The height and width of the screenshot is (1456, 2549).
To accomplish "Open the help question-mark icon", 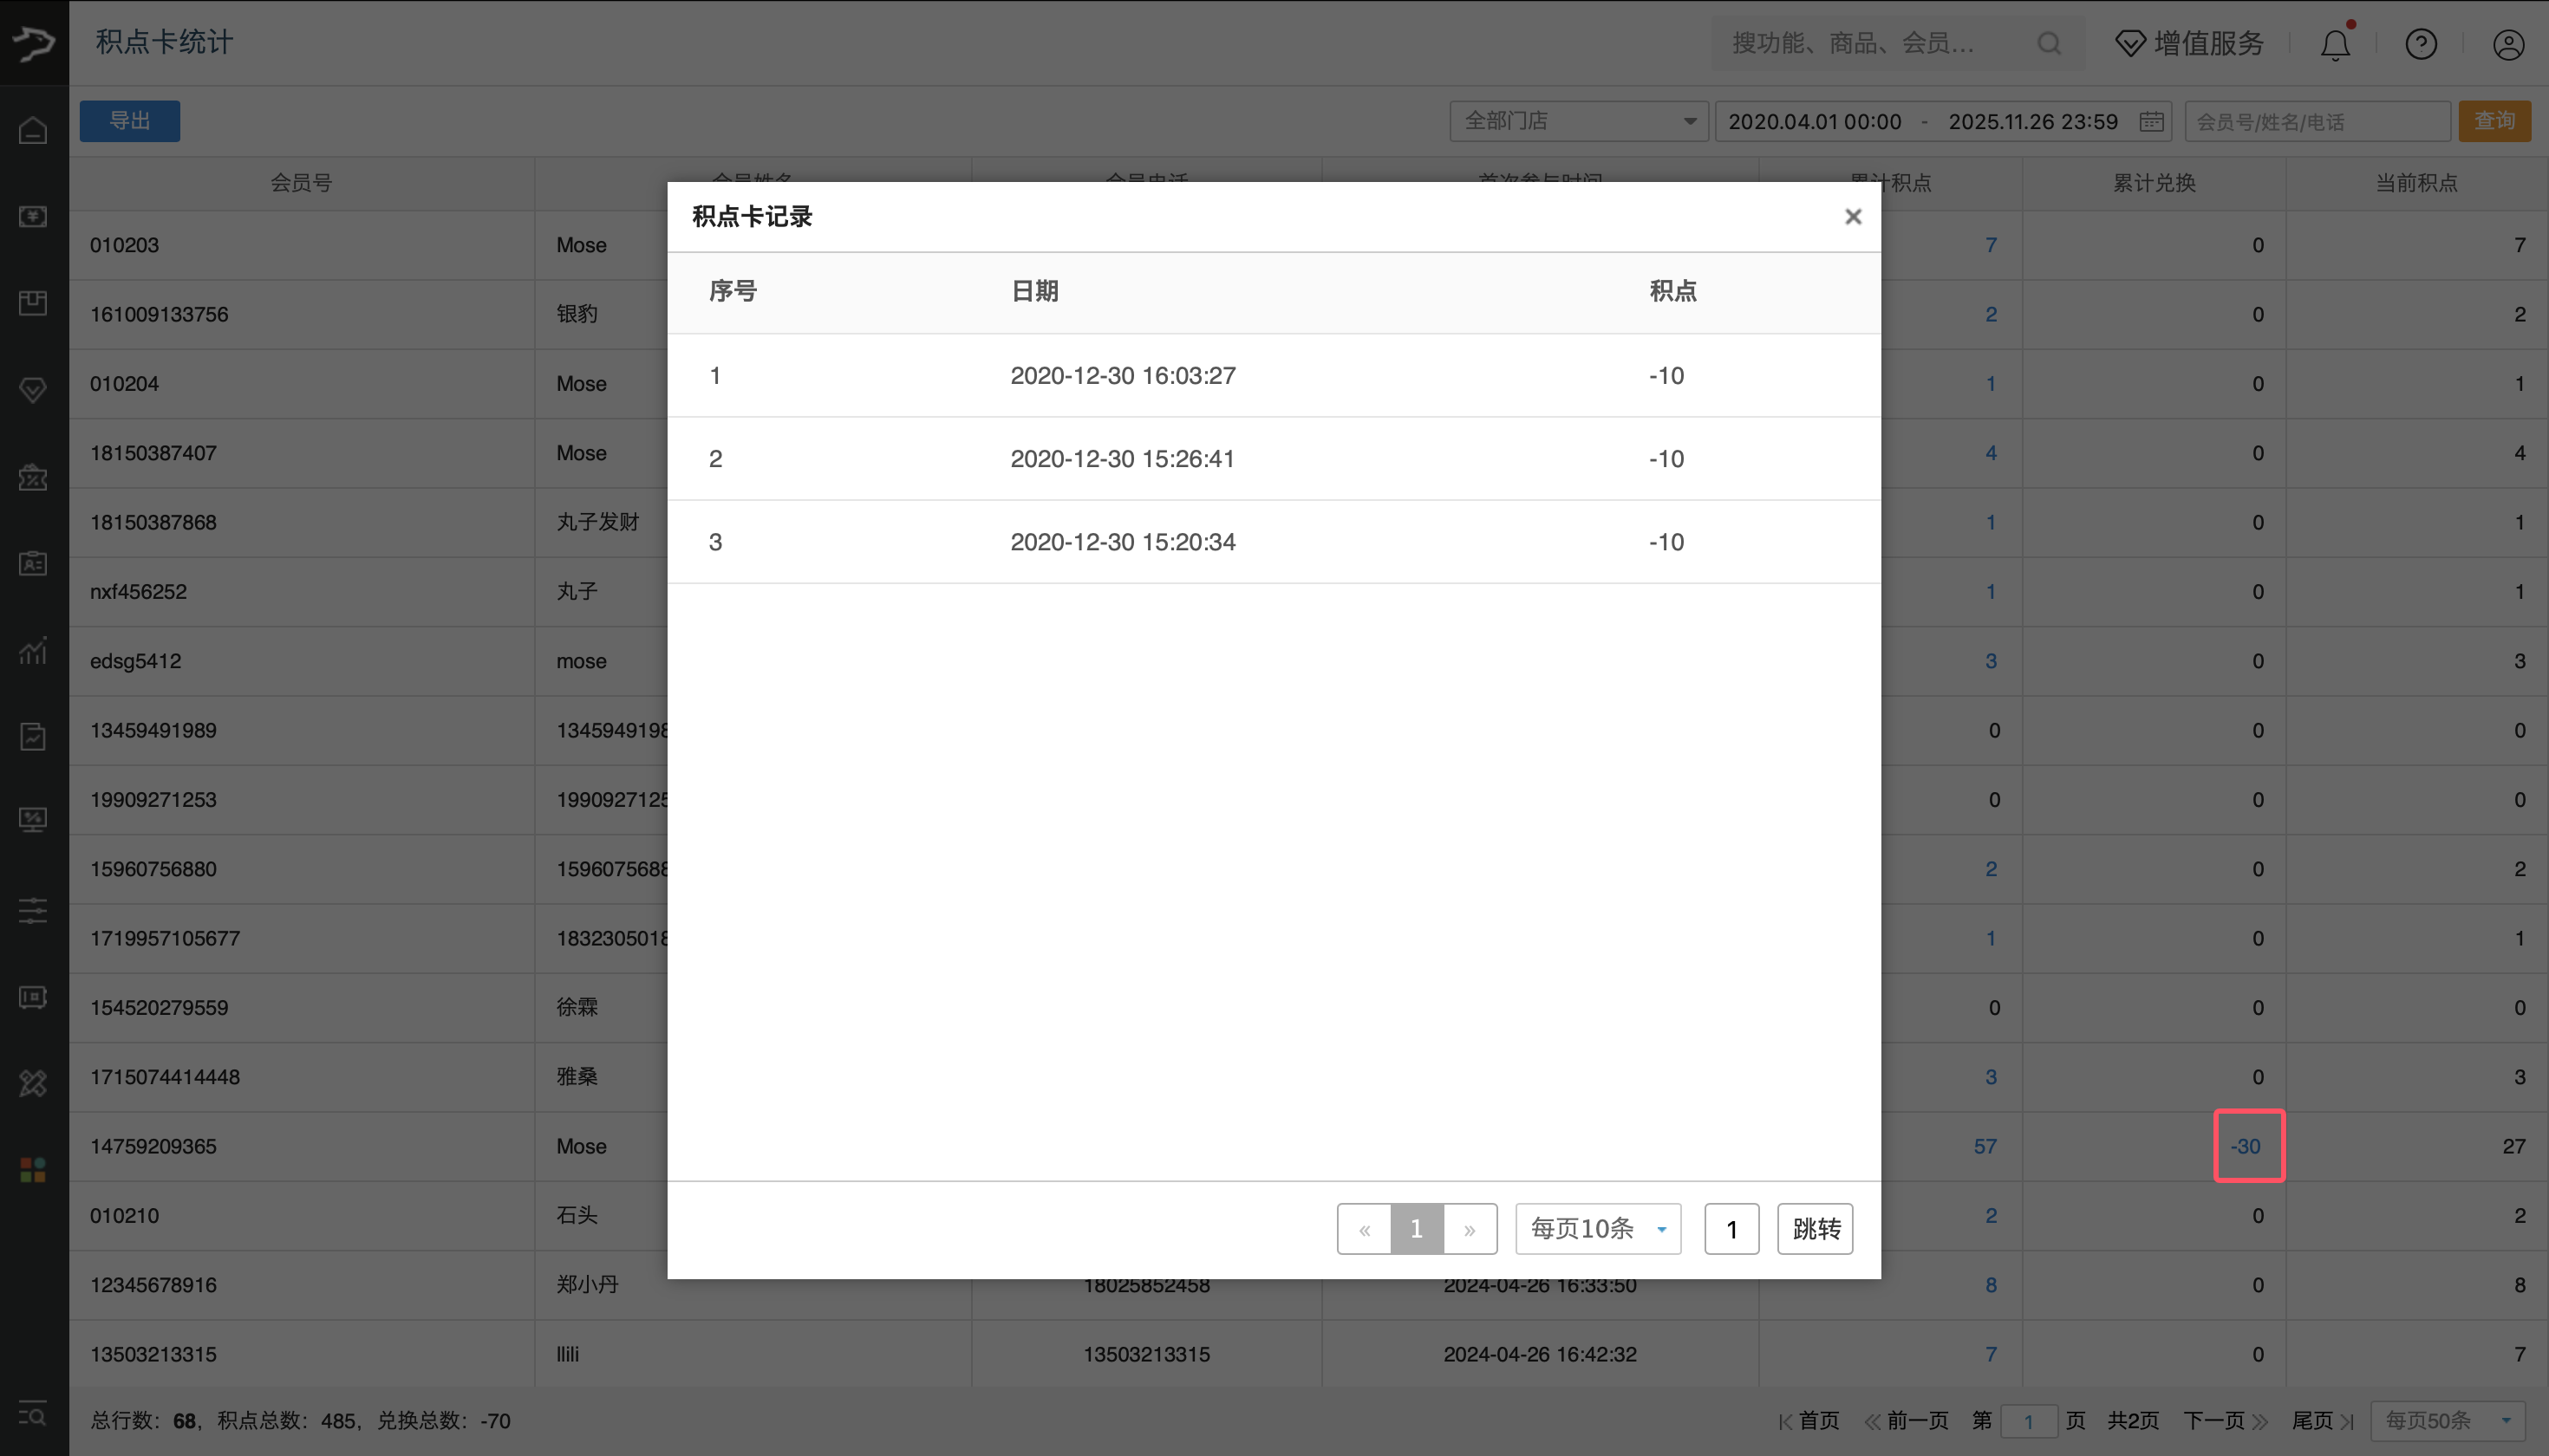I will (2421, 43).
